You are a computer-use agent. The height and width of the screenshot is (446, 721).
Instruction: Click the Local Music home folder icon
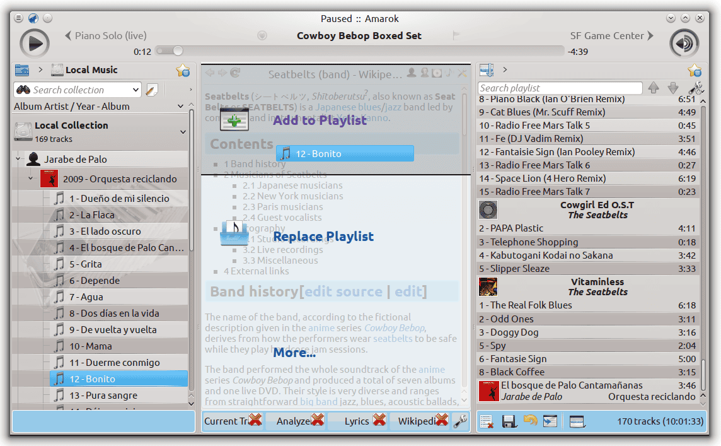pos(21,70)
